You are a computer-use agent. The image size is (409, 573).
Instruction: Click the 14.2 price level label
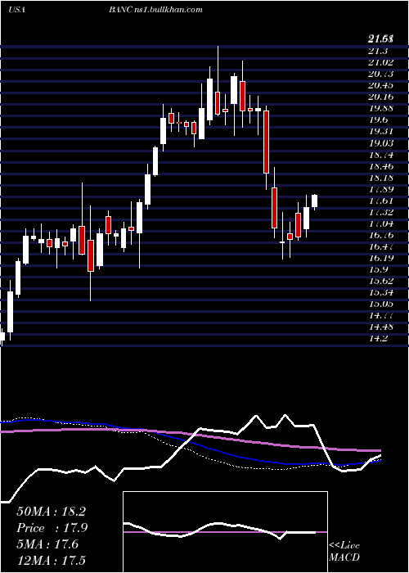tap(376, 339)
